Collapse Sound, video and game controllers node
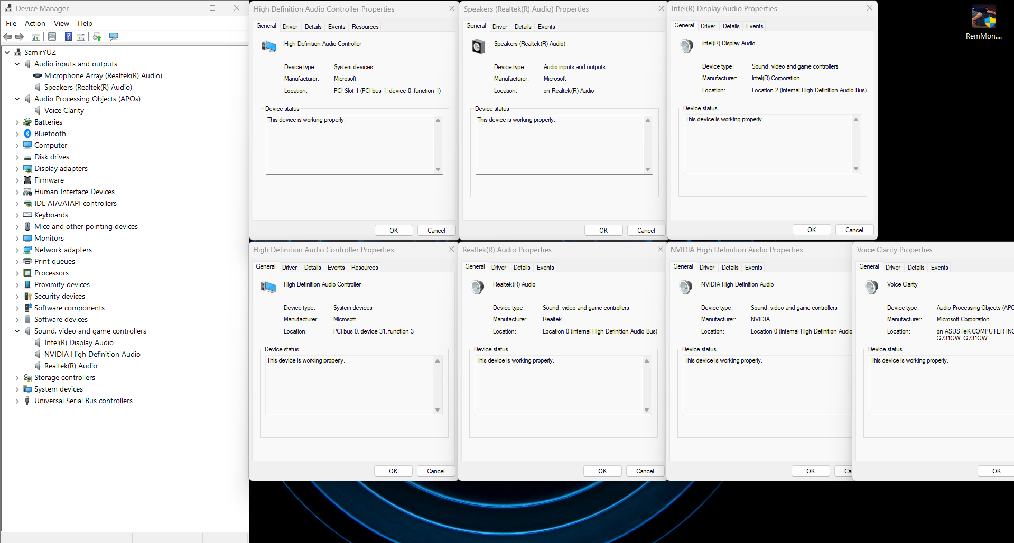This screenshot has width=1014, height=543. (x=17, y=331)
